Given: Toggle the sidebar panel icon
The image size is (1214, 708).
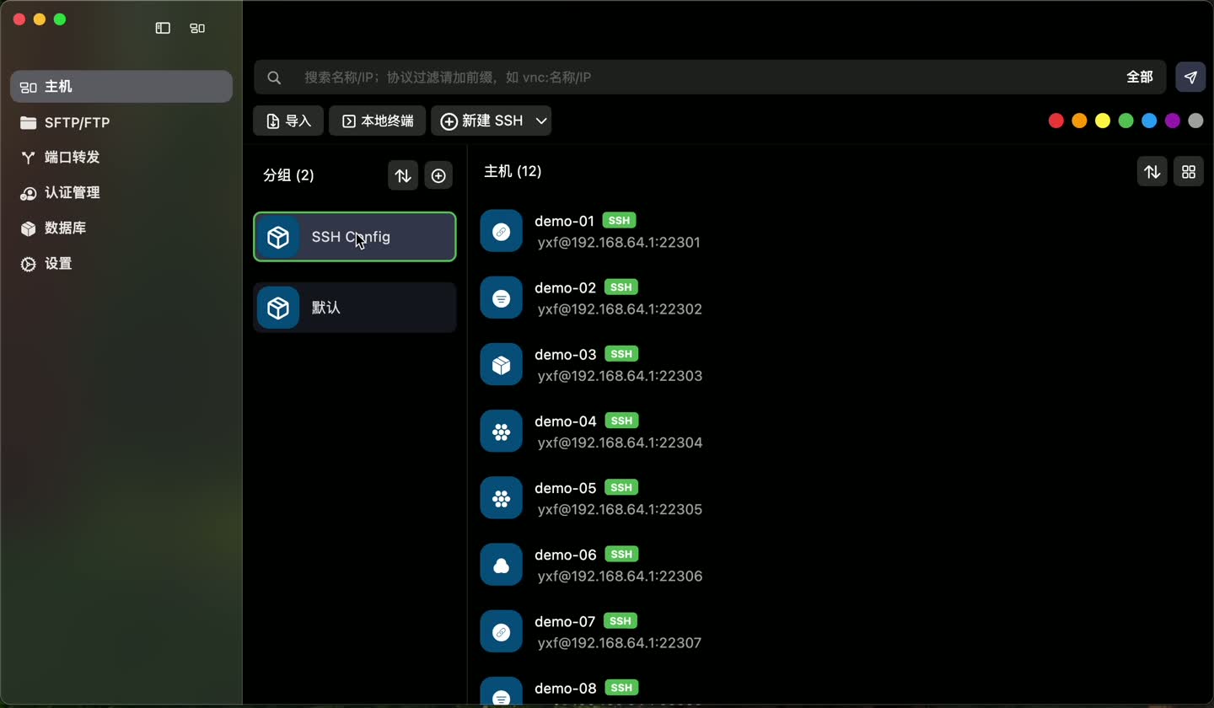Looking at the screenshot, I should [x=163, y=28].
